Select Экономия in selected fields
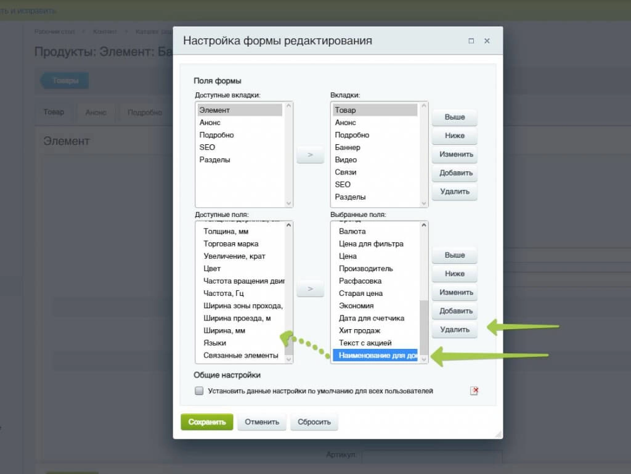Viewport: 631px width, 474px height. tap(375, 306)
